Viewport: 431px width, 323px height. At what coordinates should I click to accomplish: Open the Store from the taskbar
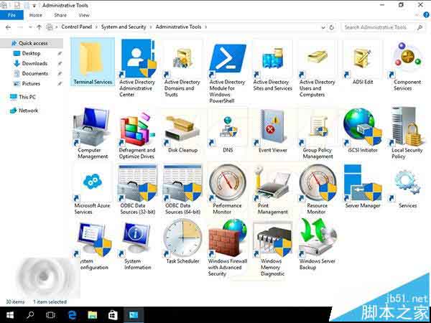[x=113, y=315]
